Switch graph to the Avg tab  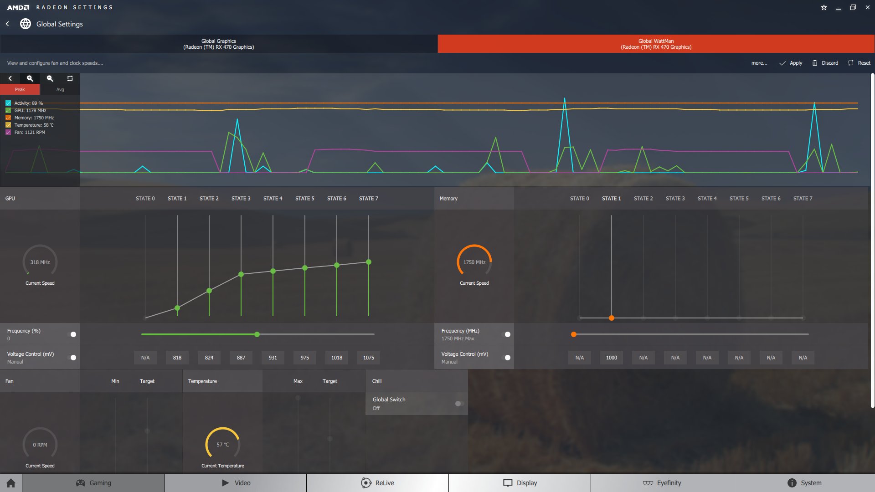coord(60,89)
